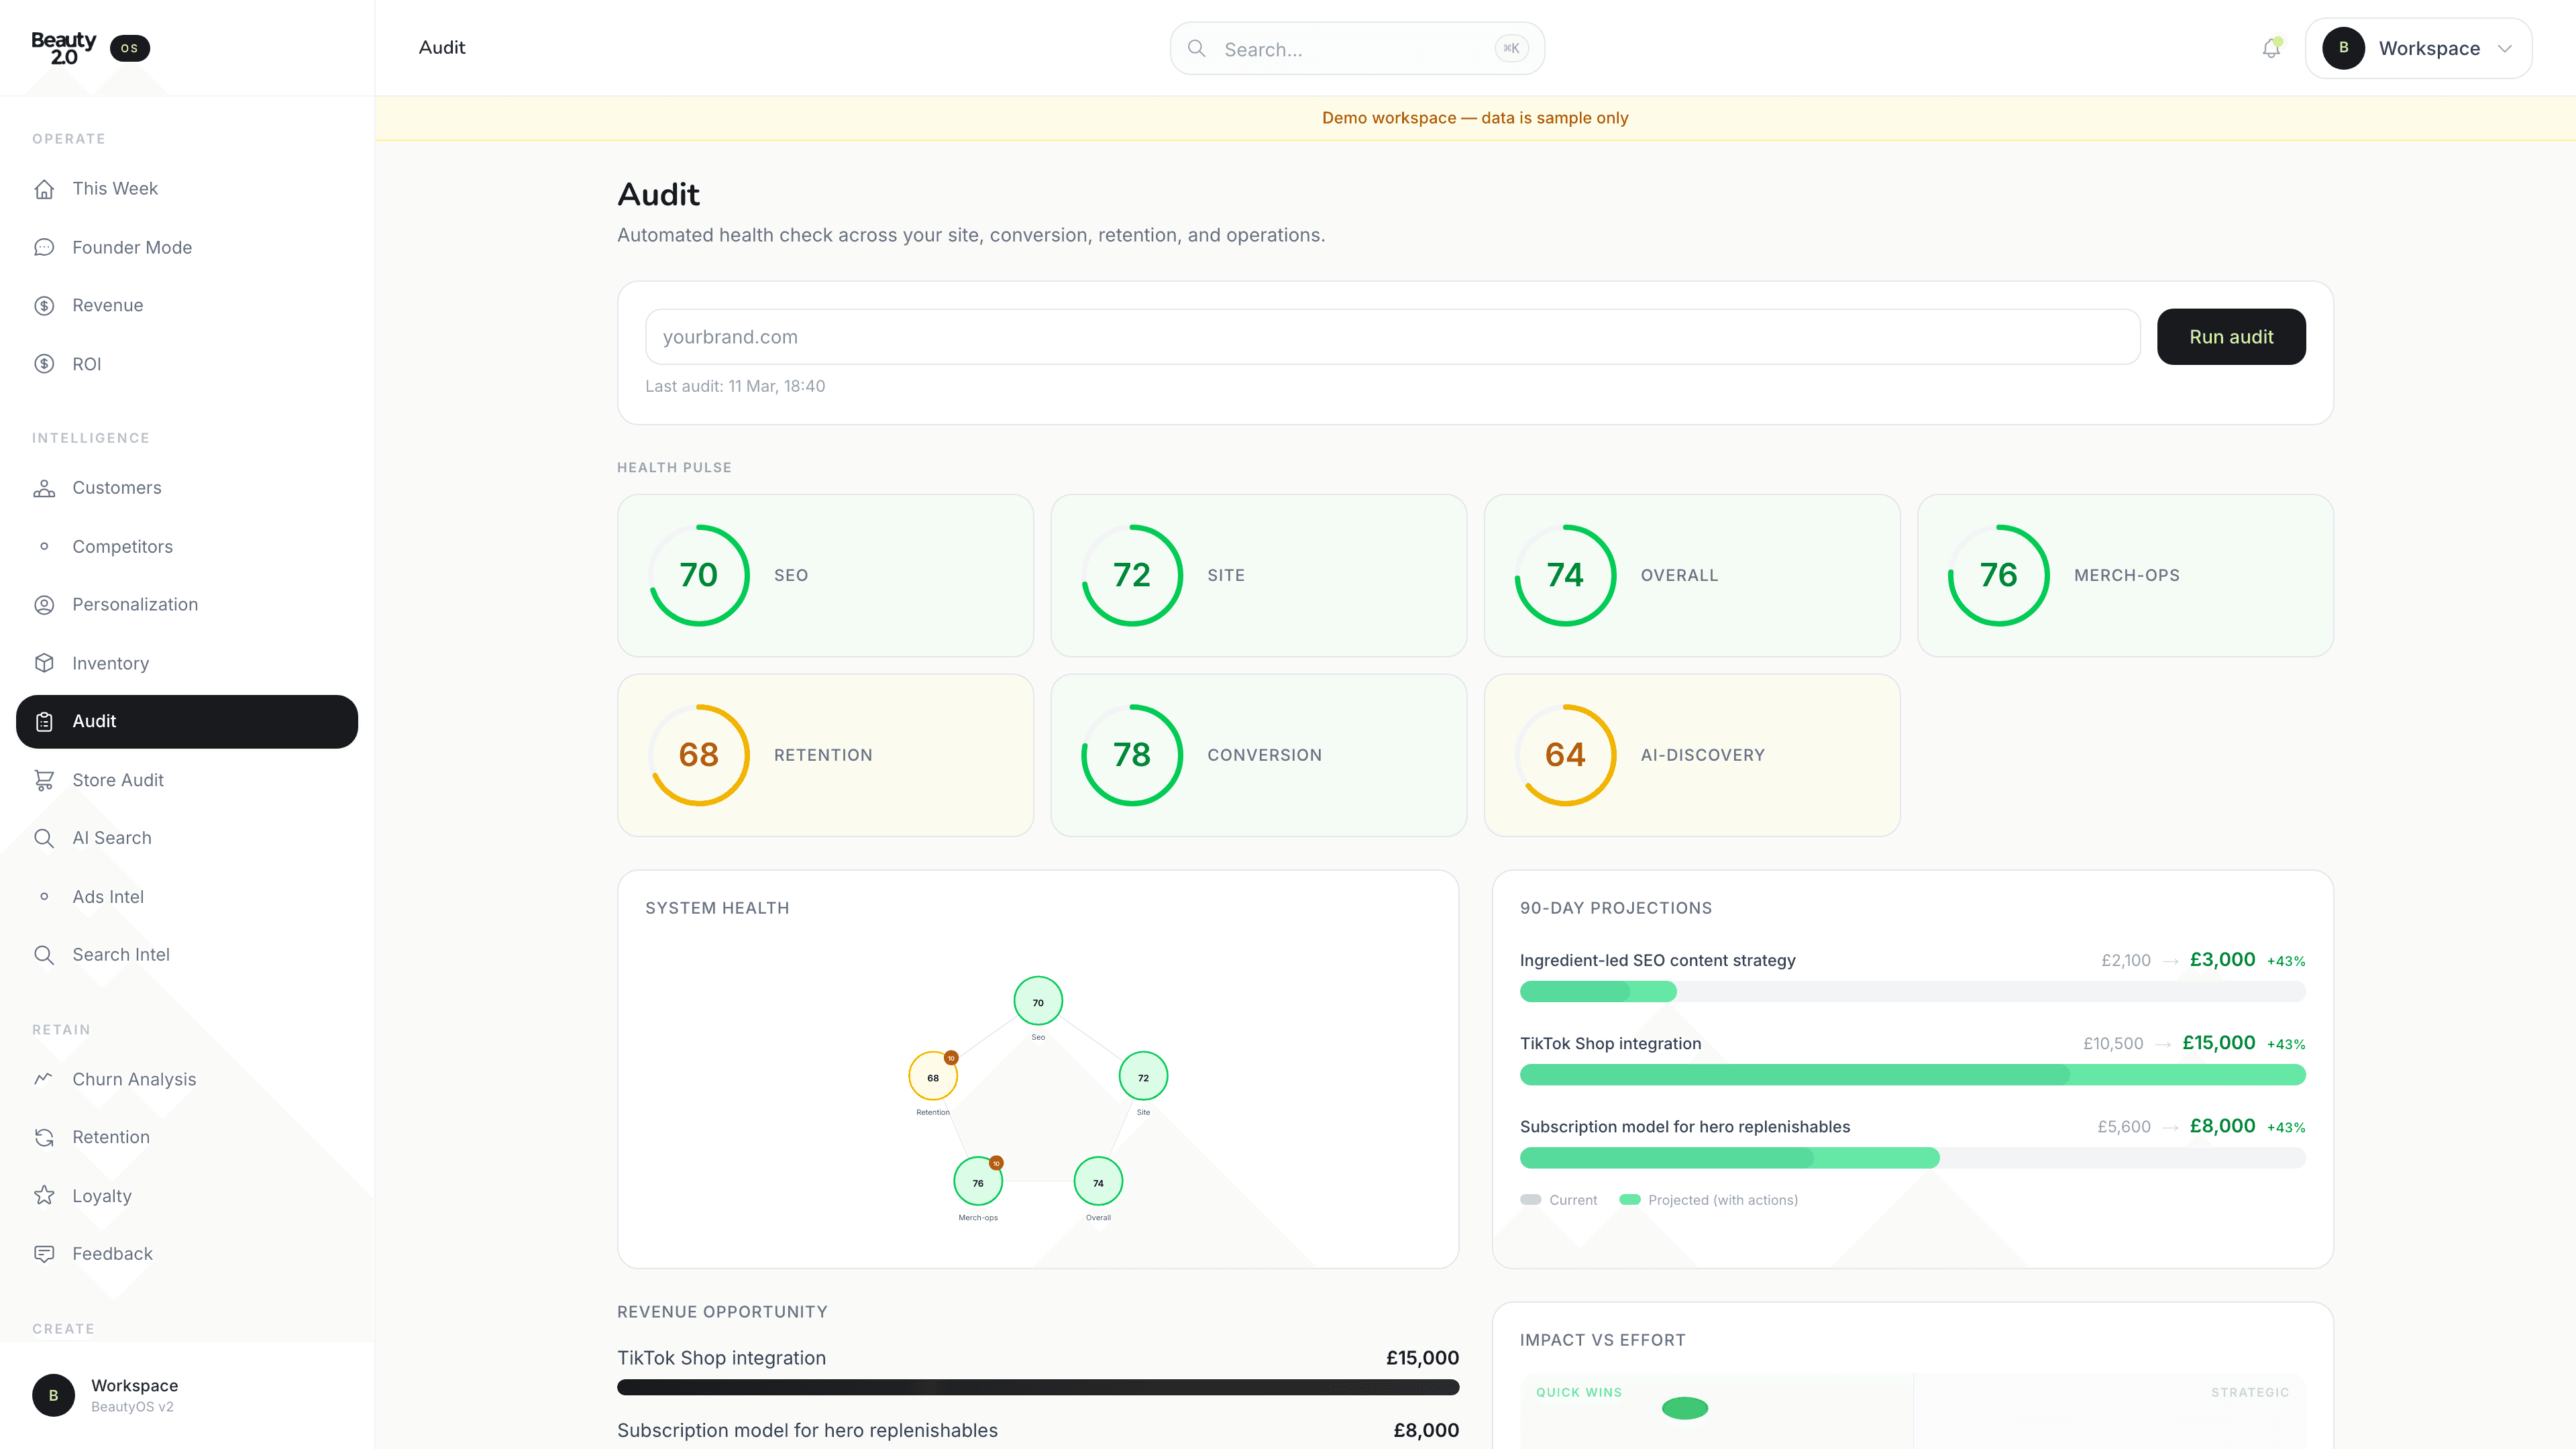
Task: Click the Audit clipboard icon
Action: pos(44,722)
